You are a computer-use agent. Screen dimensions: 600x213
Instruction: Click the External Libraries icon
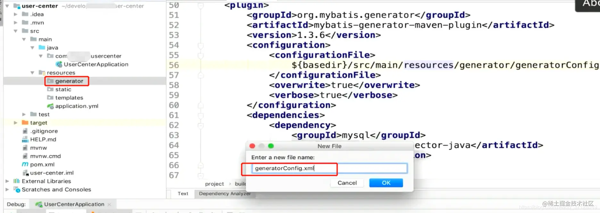click(x=17, y=181)
